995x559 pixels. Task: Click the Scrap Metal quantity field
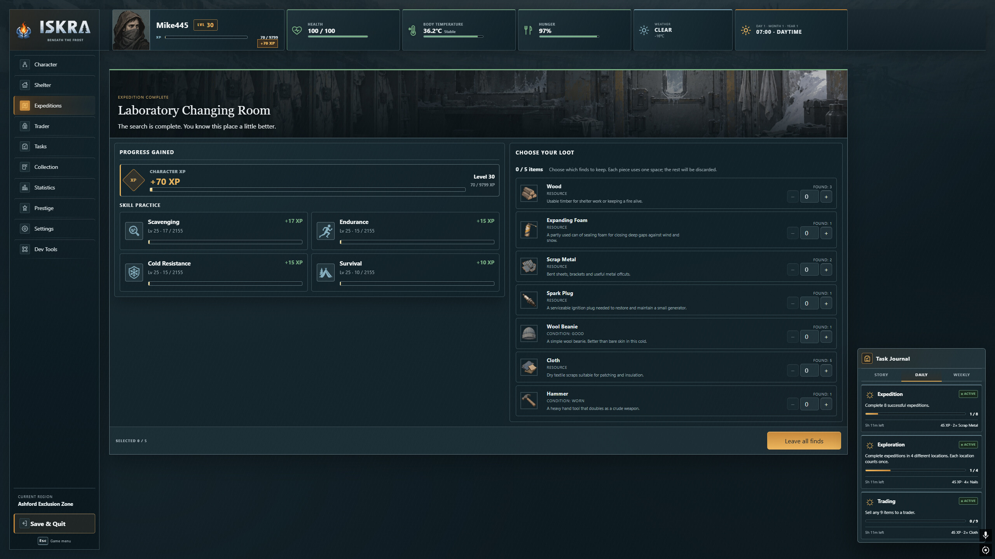(x=810, y=270)
